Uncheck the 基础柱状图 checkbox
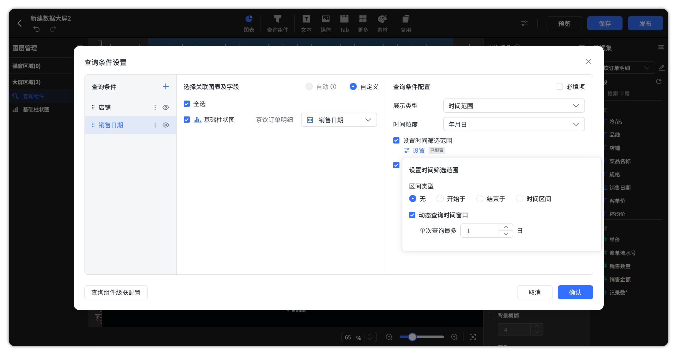 187,120
